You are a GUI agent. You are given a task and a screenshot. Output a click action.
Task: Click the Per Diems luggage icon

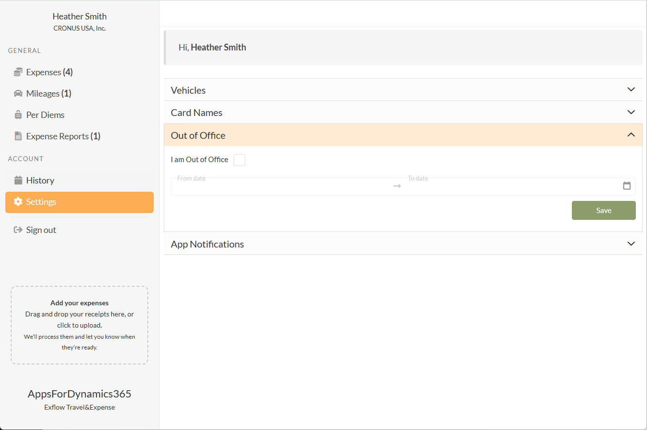18,115
